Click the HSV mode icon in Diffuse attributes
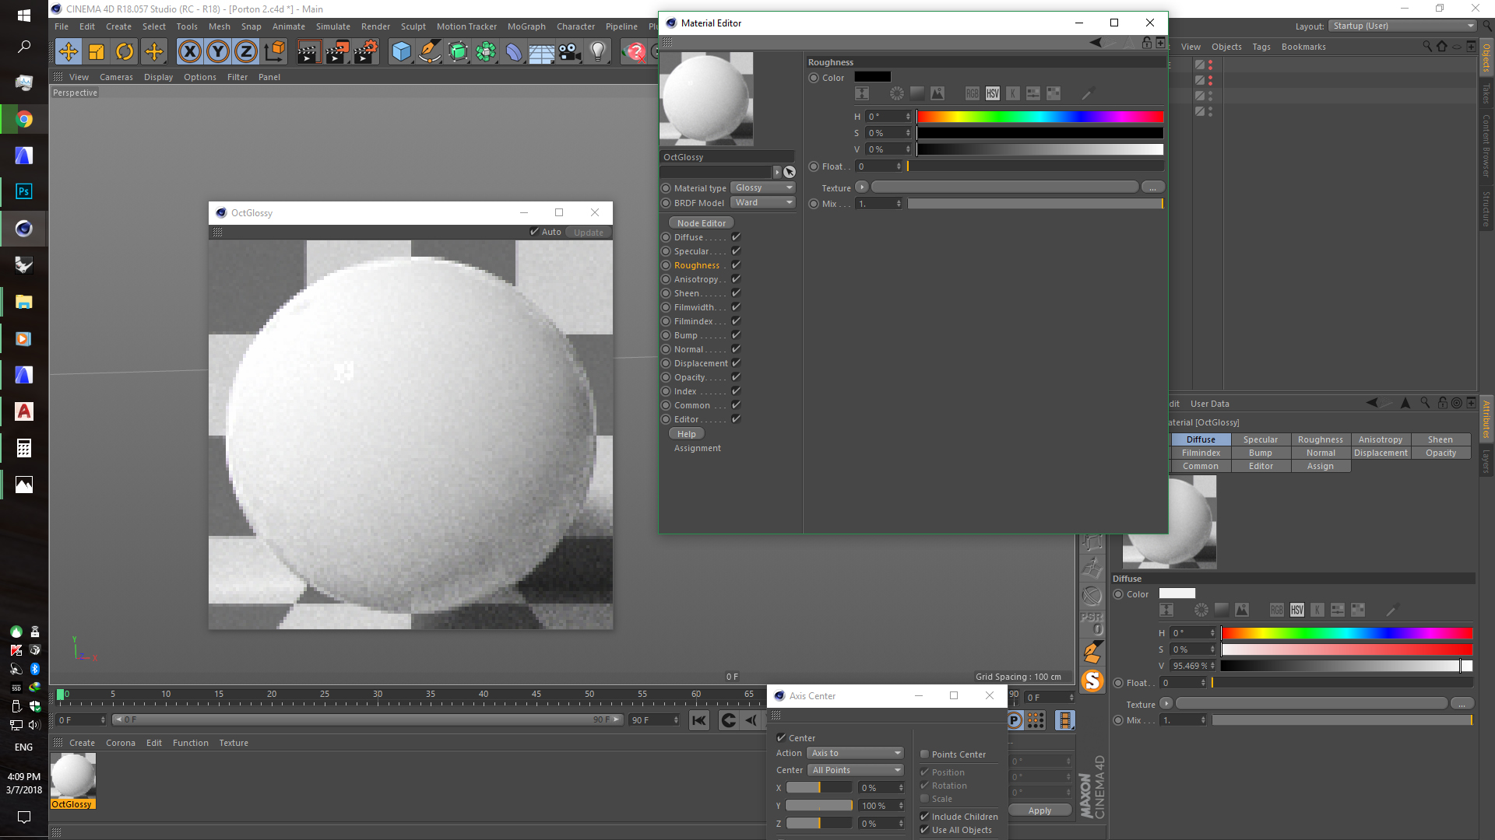 pyautogui.click(x=1297, y=610)
